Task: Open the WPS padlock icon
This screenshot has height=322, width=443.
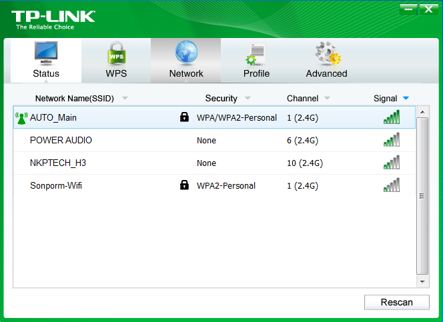Action: [x=116, y=53]
